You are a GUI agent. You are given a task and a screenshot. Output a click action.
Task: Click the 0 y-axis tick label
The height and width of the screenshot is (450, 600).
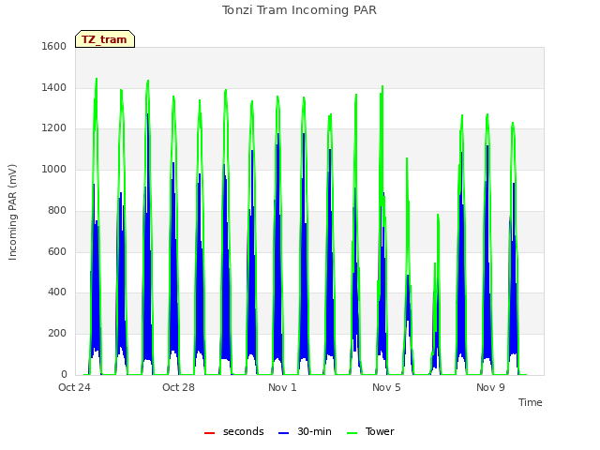coord(64,374)
